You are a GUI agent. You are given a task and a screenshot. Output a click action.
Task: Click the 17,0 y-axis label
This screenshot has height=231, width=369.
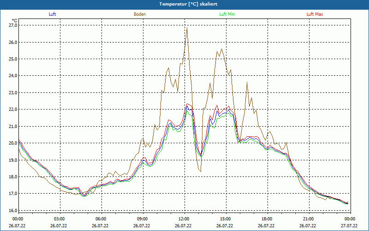(x=13, y=194)
